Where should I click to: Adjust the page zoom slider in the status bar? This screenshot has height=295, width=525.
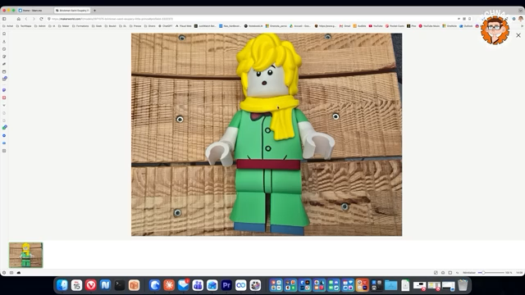[x=491, y=273]
